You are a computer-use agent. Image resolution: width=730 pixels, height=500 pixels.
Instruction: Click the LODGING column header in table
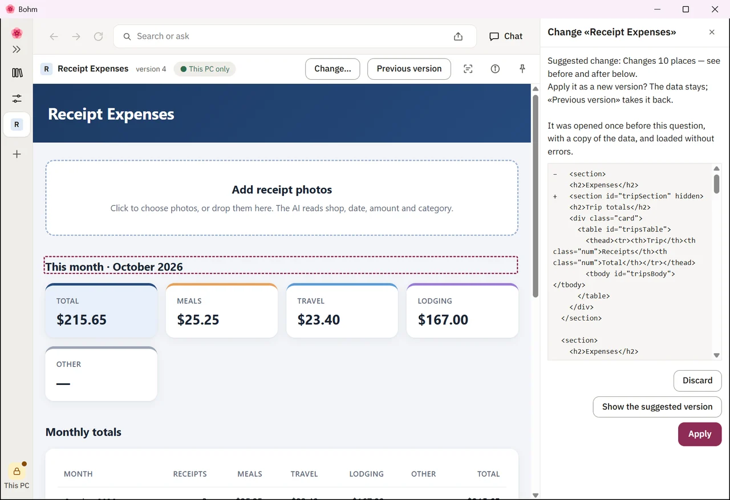pos(367,474)
